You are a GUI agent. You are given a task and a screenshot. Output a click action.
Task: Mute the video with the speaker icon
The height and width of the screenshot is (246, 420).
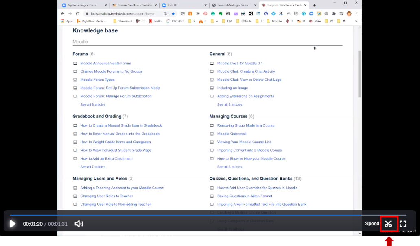pos(79,224)
